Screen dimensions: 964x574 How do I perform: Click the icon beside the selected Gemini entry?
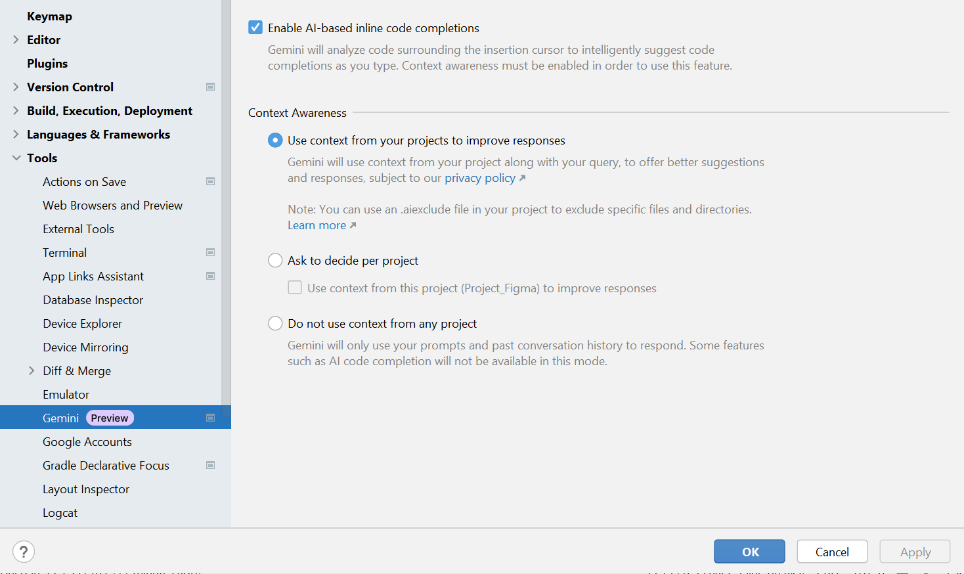pos(210,417)
